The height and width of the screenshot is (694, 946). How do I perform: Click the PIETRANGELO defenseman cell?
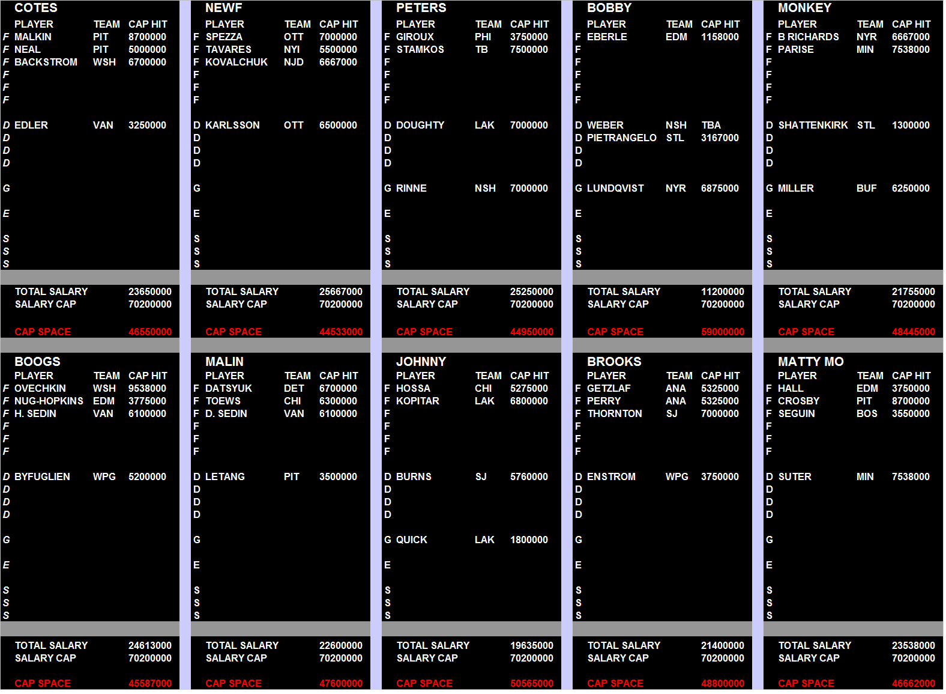(x=622, y=138)
